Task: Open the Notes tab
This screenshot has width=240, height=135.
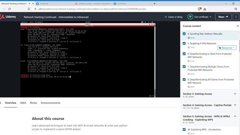Action: pyautogui.click(x=33, y=103)
